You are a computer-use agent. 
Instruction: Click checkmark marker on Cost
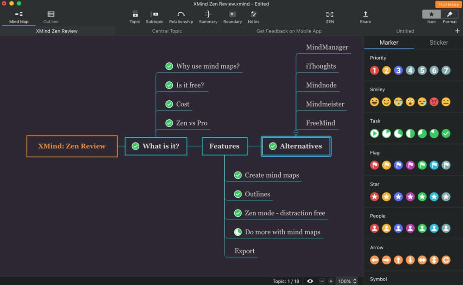click(169, 104)
